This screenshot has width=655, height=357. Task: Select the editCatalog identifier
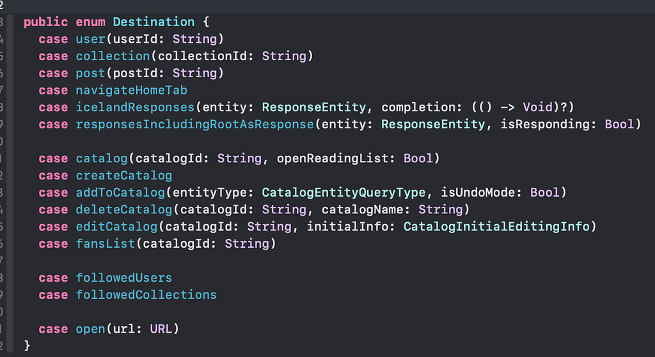click(116, 227)
